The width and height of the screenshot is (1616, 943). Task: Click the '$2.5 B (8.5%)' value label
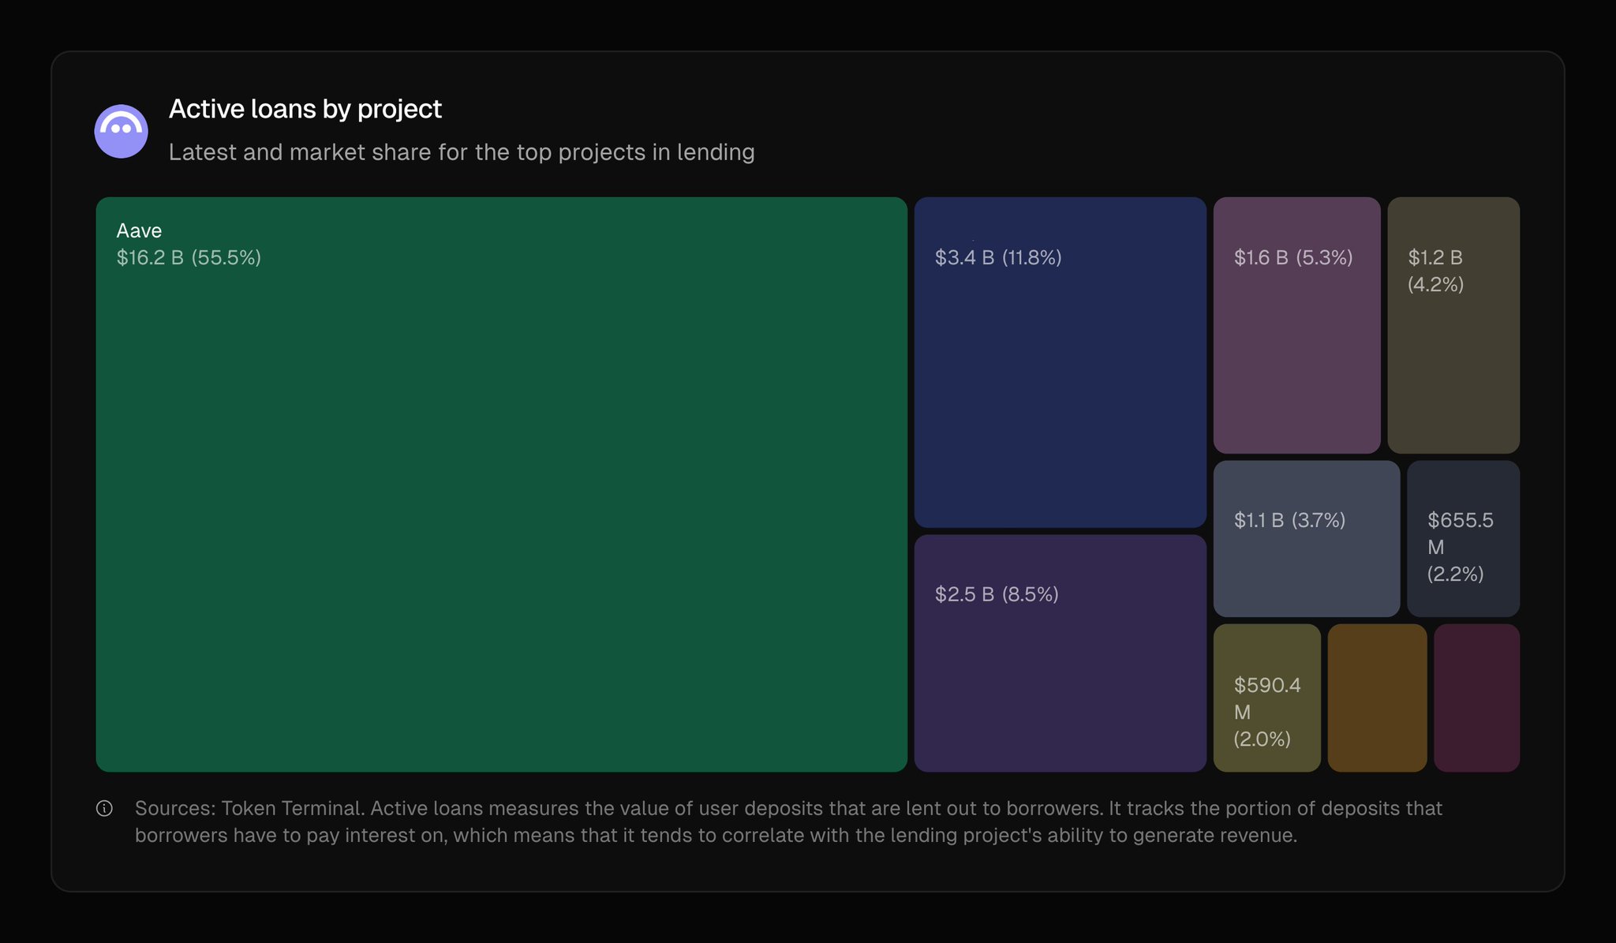(997, 594)
